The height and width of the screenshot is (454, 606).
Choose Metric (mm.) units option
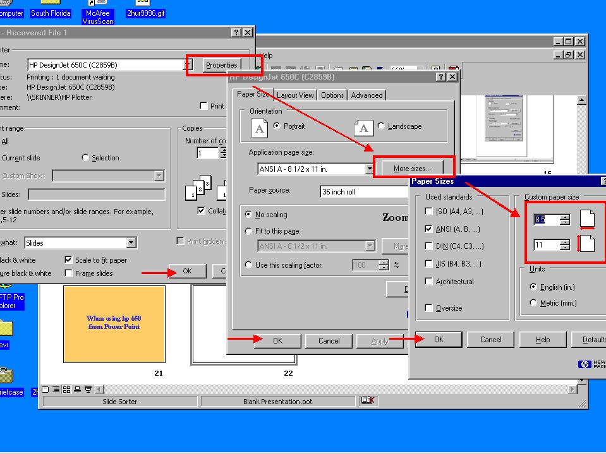click(534, 303)
